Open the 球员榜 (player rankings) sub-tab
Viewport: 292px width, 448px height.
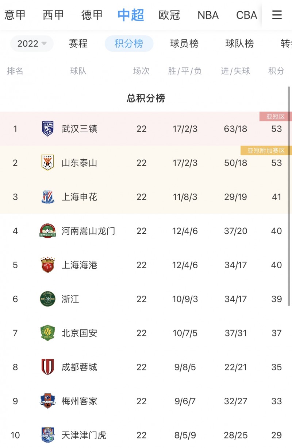tap(184, 44)
